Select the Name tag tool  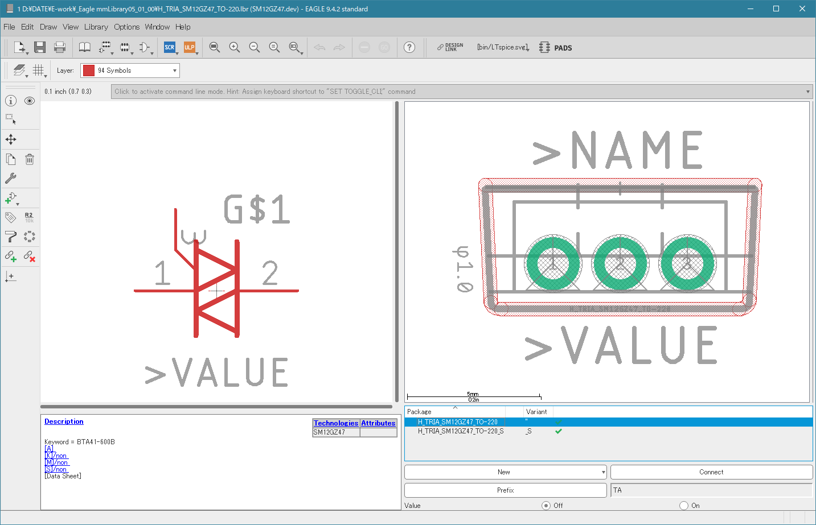(x=11, y=217)
